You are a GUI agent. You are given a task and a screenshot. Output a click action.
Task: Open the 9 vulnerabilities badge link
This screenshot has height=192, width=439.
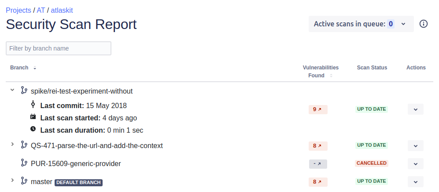317,109
